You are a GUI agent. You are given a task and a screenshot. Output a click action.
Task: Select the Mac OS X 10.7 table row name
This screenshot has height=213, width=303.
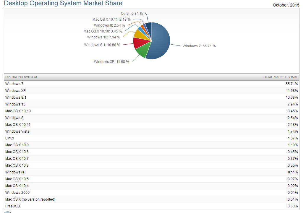[17, 159]
